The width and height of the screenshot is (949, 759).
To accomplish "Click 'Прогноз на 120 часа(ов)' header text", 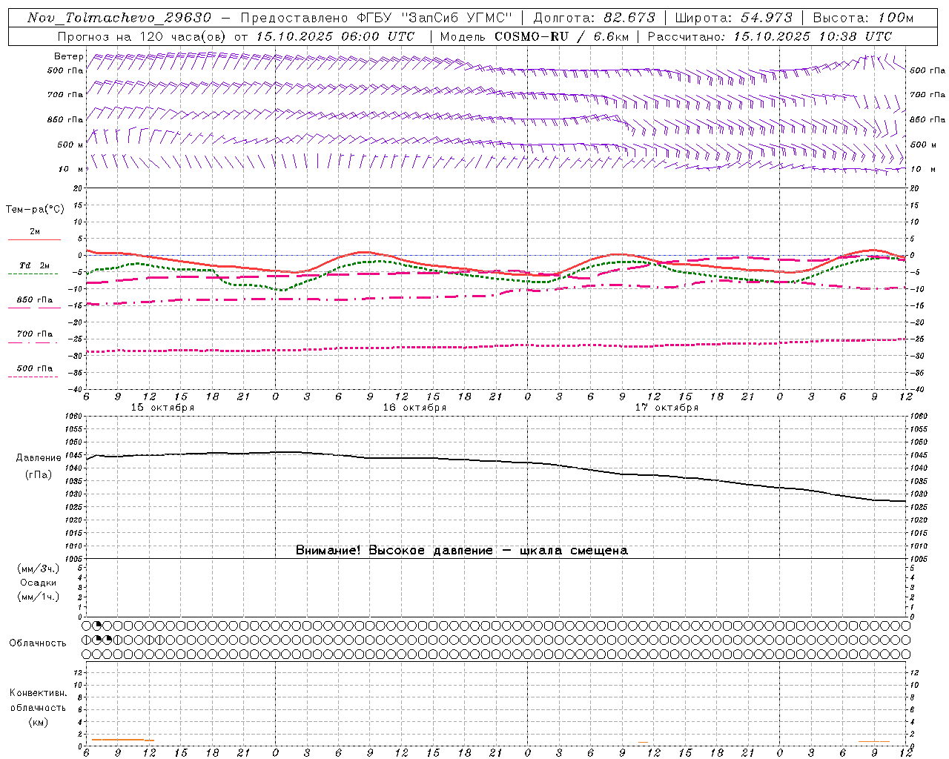I will point(141,36).
